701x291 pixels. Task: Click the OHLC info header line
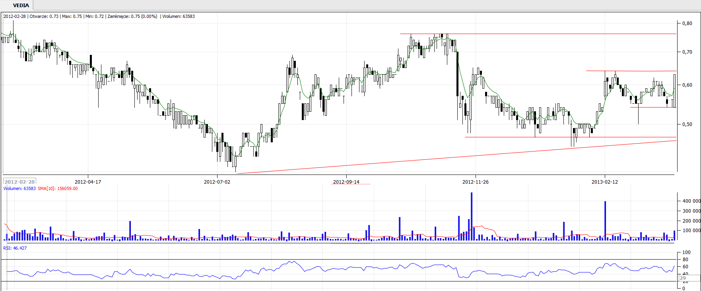point(99,16)
